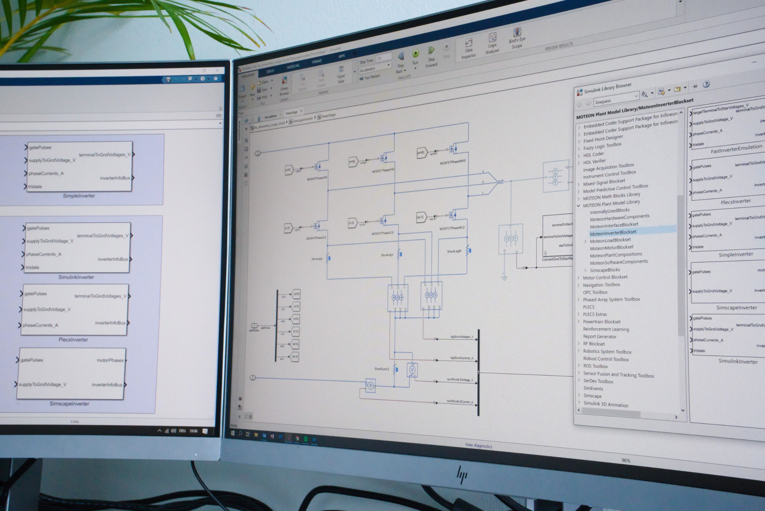The image size is (765, 511).
Task: Expand the HDL Coder library node
Action: click(x=579, y=156)
